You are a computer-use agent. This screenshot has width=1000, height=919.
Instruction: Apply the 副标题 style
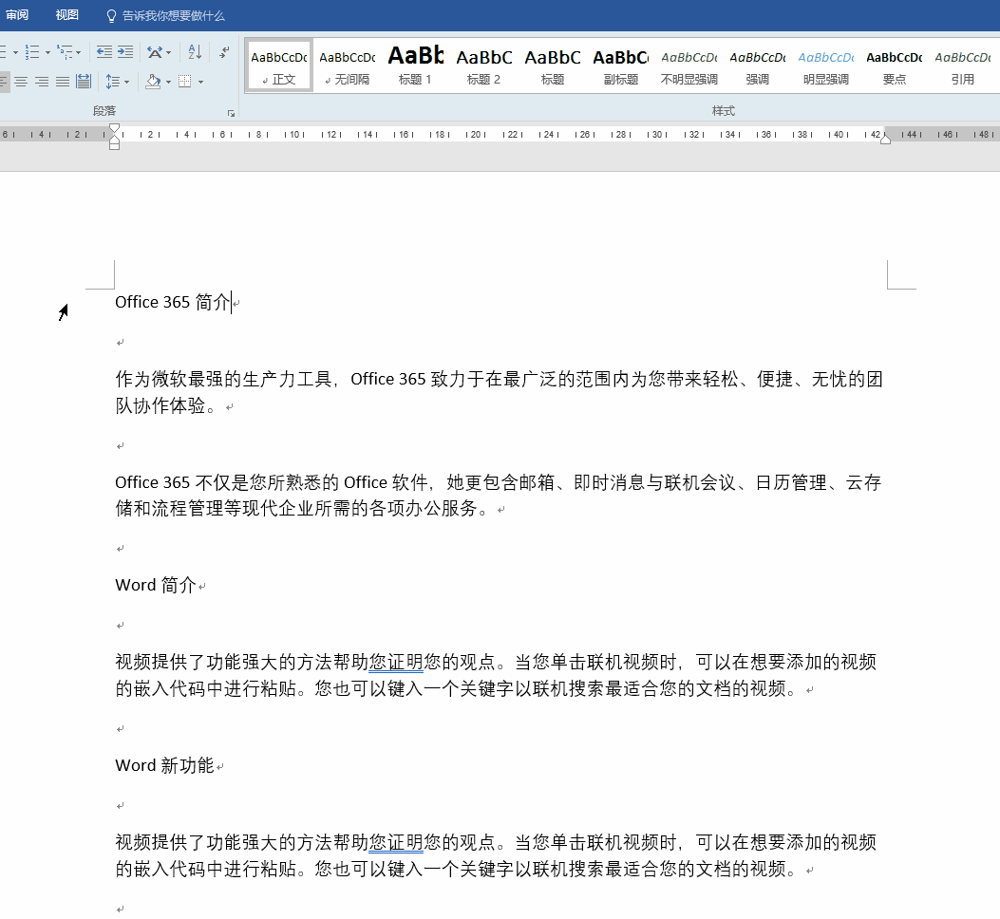620,66
